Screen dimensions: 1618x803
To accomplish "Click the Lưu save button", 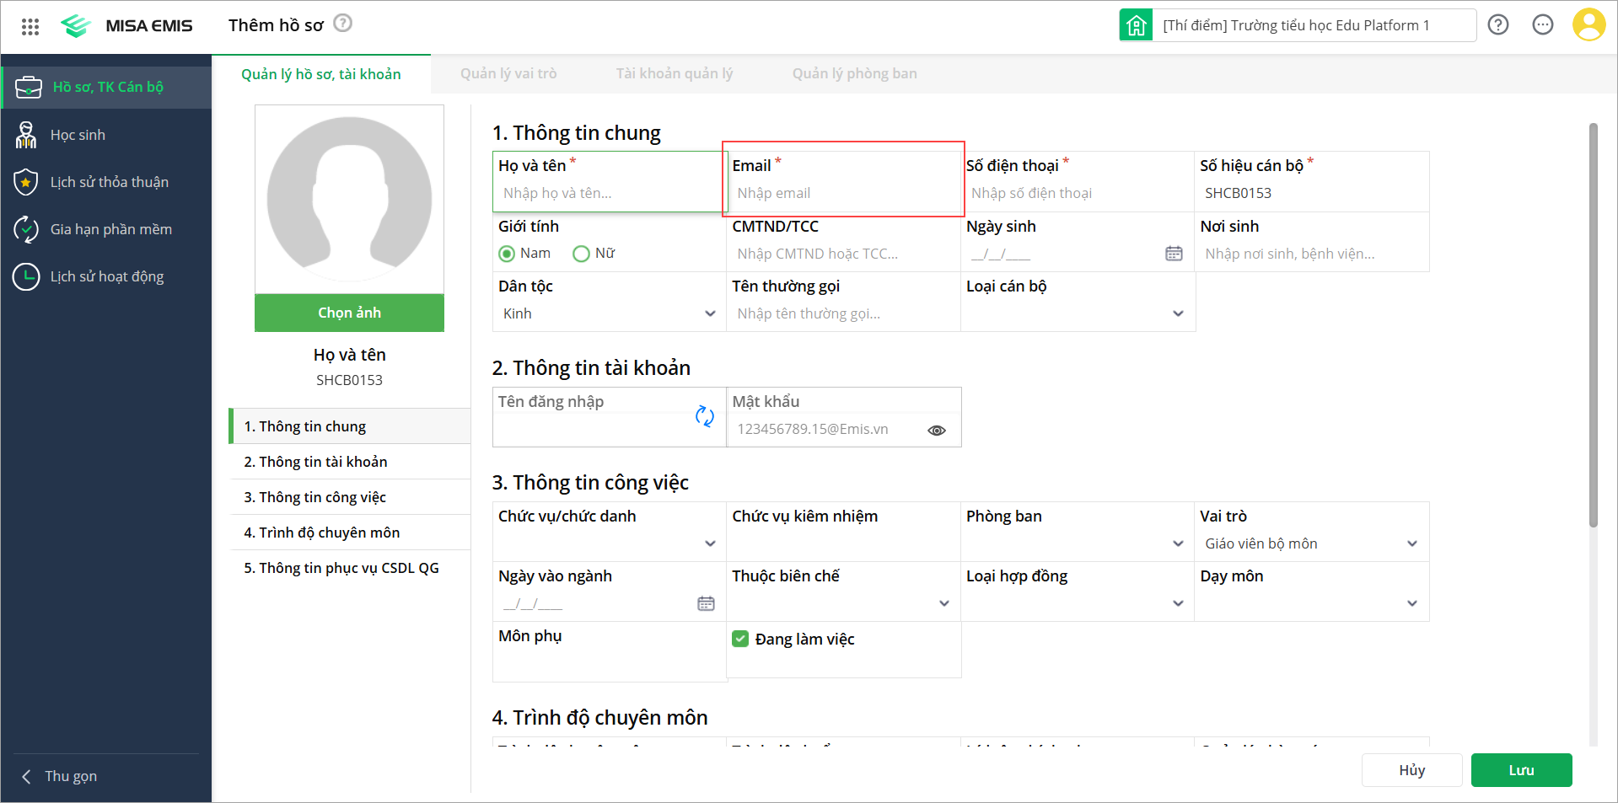I will click(1521, 770).
